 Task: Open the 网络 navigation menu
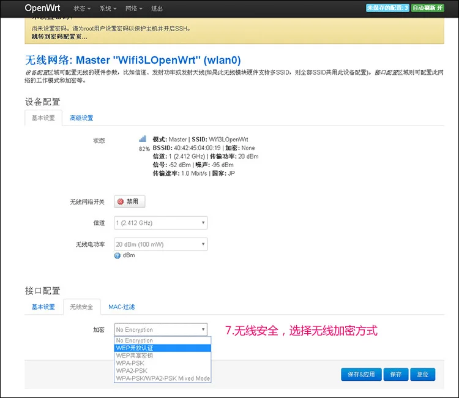tap(134, 9)
